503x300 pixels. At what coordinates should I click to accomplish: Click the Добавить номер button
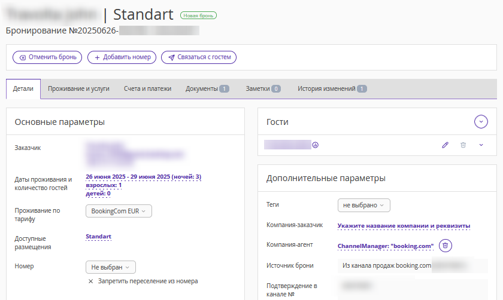tap(122, 57)
